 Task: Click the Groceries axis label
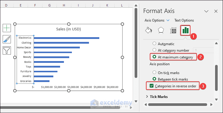[x=26, y=81]
